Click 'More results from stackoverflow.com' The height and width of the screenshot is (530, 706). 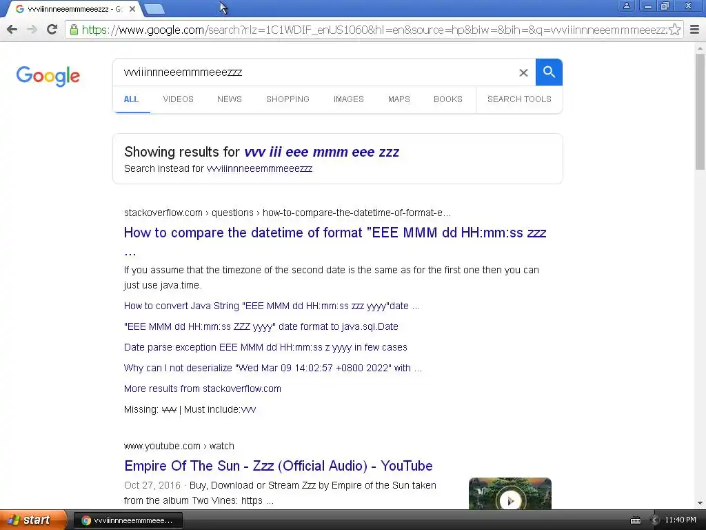coord(203,389)
